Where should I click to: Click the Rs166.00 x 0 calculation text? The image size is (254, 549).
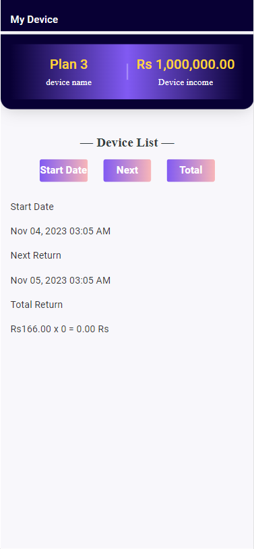(60, 330)
